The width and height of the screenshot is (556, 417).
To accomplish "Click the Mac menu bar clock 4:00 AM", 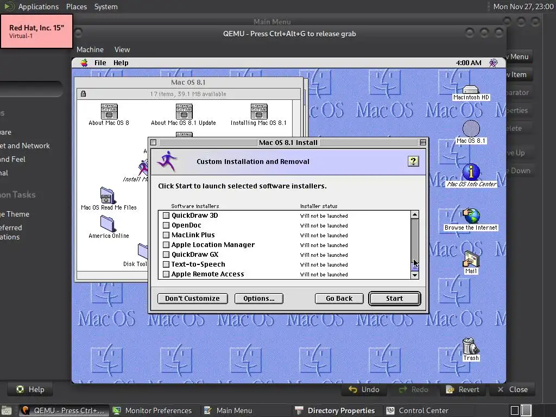I will pos(469,63).
